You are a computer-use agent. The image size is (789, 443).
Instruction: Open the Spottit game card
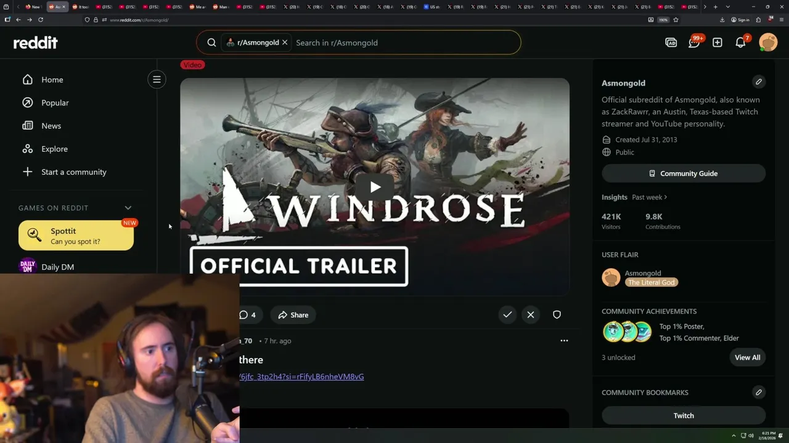click(x=76, y=236)
